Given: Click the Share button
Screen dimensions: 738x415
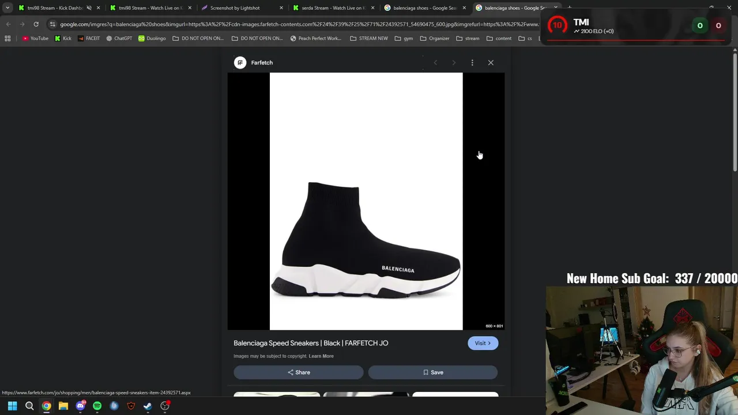Looking at the screenshot, I should (299, 372).
